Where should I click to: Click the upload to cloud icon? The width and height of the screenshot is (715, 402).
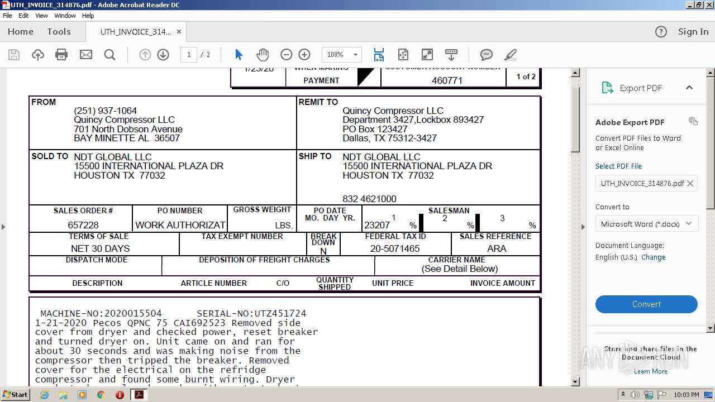click(x=38, y=55)
